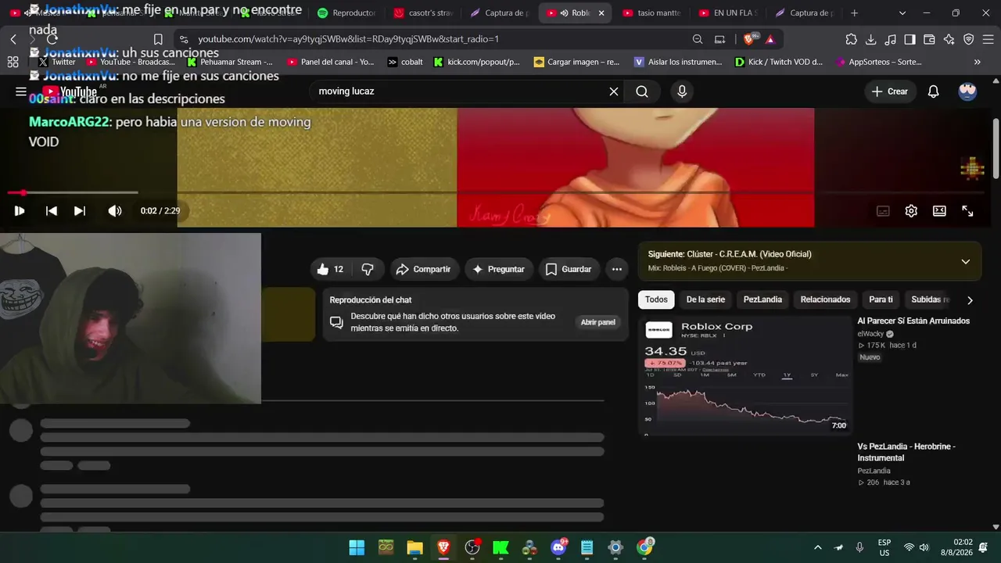The image size is (1001, 563).
Task: Run the YouTube search magnifier button
Action: [x=642, y=91]
